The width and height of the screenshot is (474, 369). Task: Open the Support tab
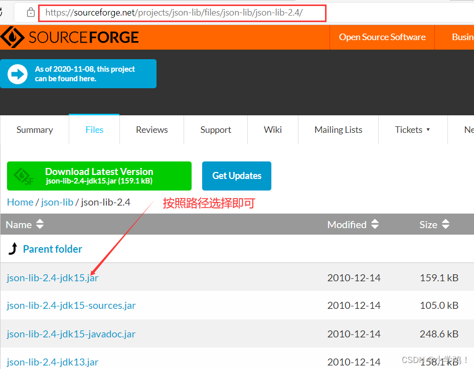pos(216,130)
